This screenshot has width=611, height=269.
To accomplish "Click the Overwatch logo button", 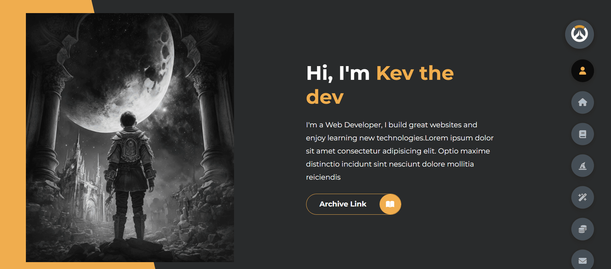I will [579, 34].
